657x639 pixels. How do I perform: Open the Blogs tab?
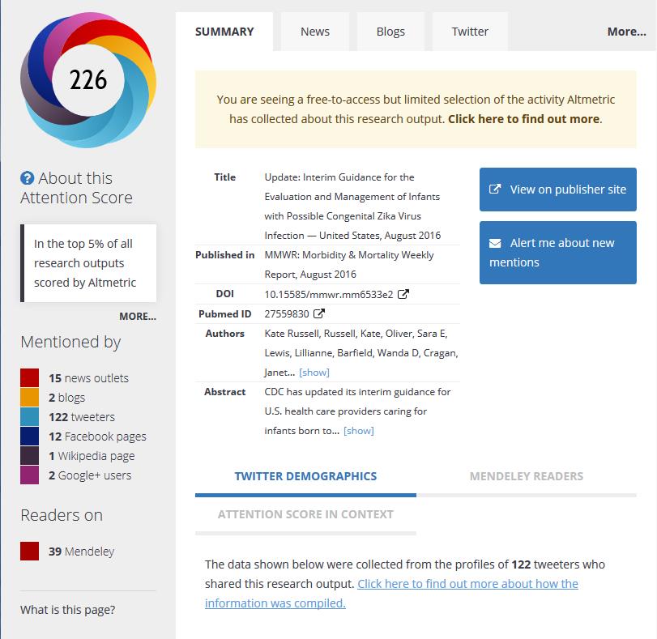[x=390, y=32]
